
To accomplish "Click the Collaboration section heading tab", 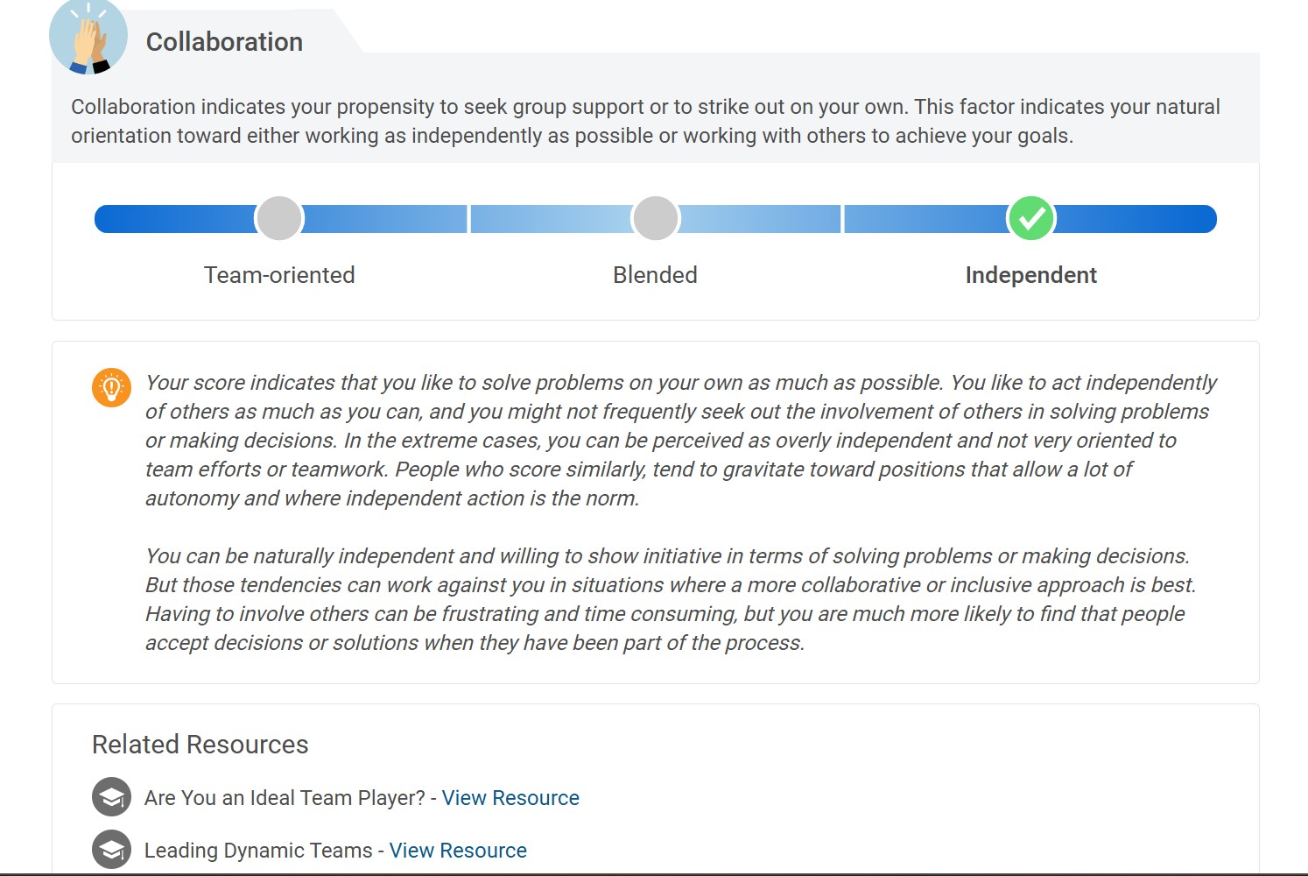I will (224, 42).
